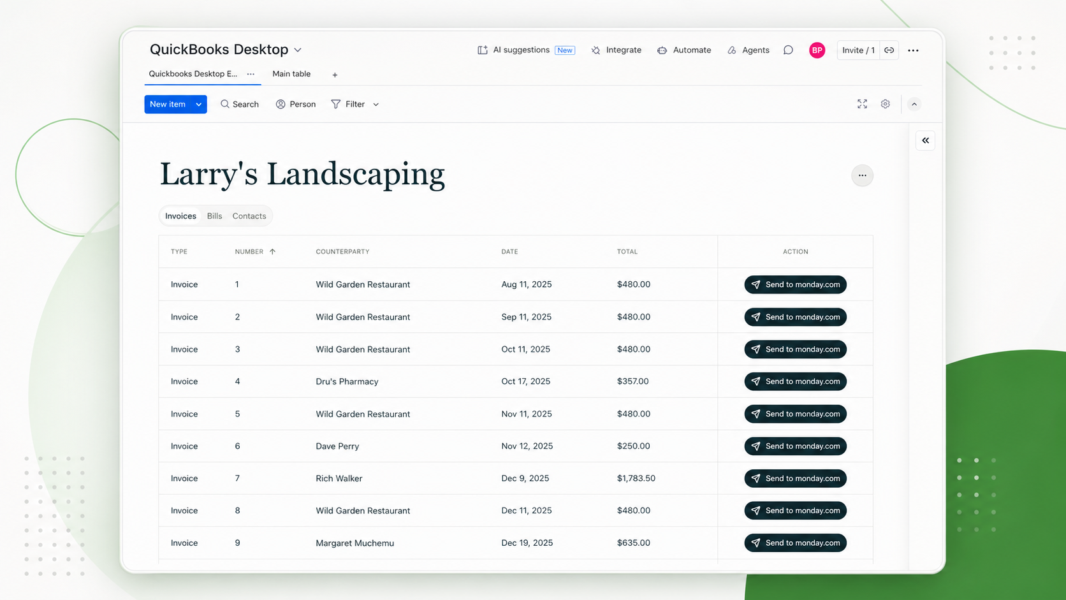Click the Oct 17, 2025 date cell
The height and width of the screenshot is (600, 1066).
[x=525, y=381]
